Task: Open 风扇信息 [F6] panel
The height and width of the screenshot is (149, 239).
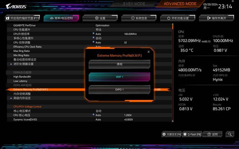Action: coord(172,134)
